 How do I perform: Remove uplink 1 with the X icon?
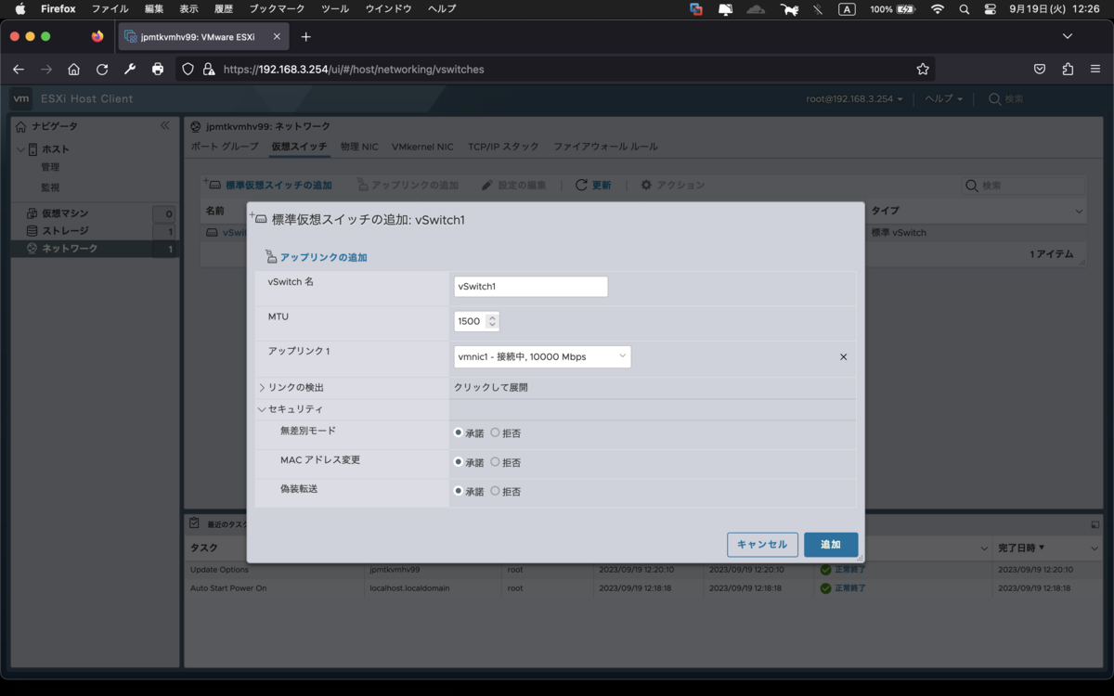[x=843, y=357]
